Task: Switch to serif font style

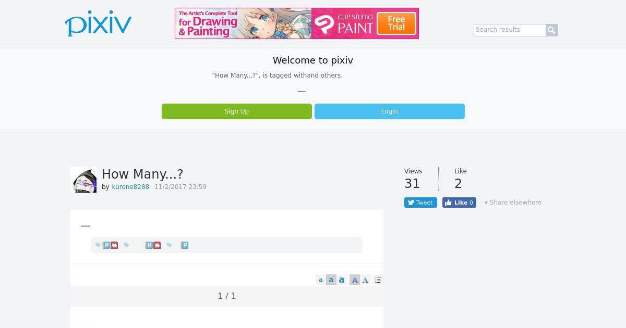Action: pos(365,280)
